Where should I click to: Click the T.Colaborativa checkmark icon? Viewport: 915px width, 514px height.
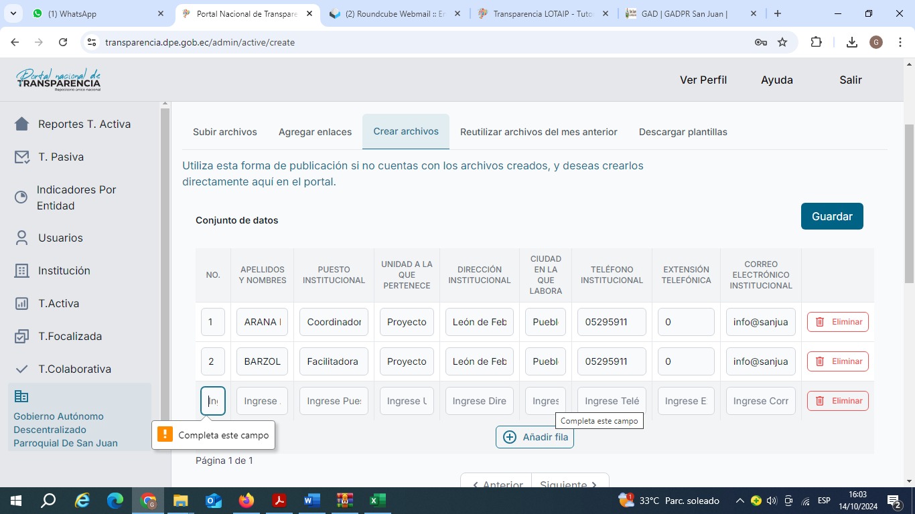[22, 369]
